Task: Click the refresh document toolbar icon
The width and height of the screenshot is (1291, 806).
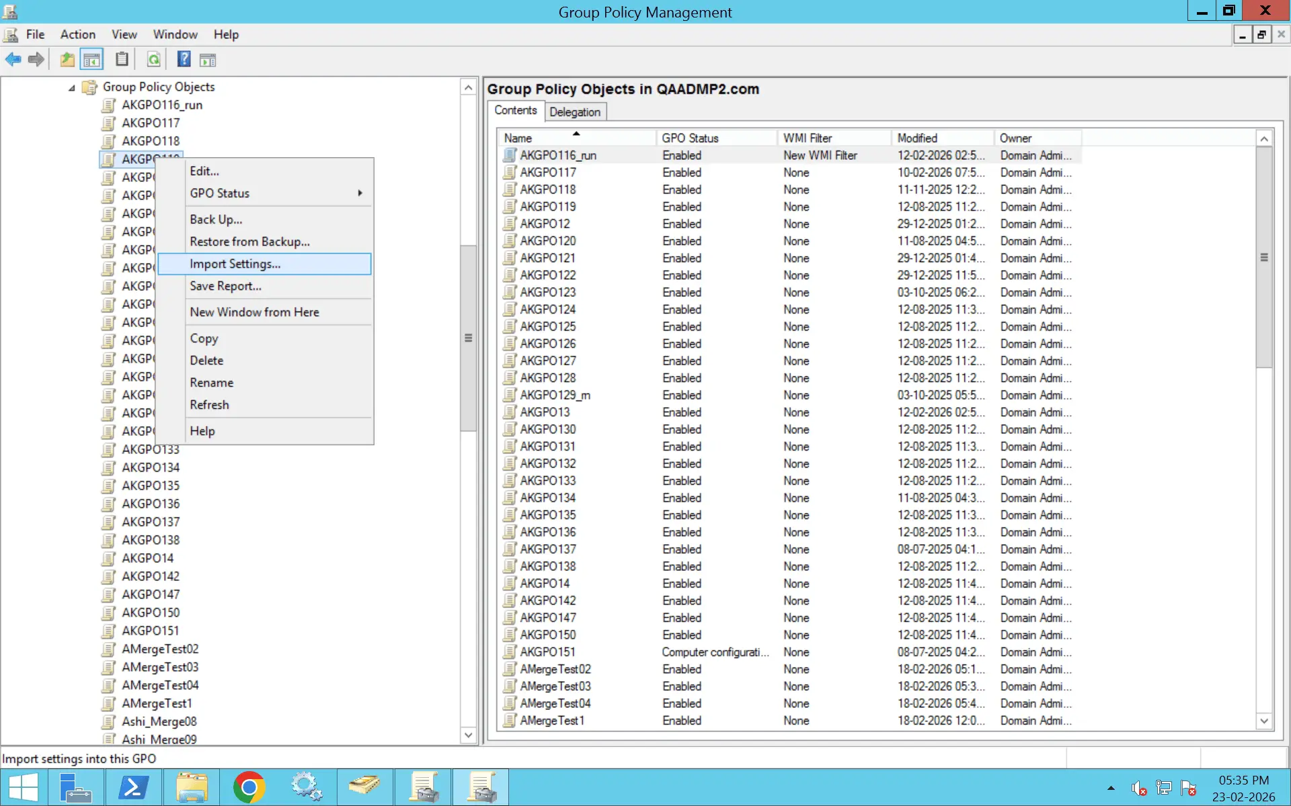Action: click(x=154, y=59)
